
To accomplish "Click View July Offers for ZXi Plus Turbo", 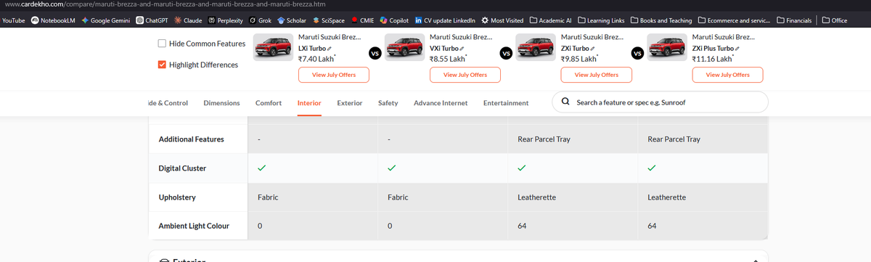I will [x=728, y=75].
